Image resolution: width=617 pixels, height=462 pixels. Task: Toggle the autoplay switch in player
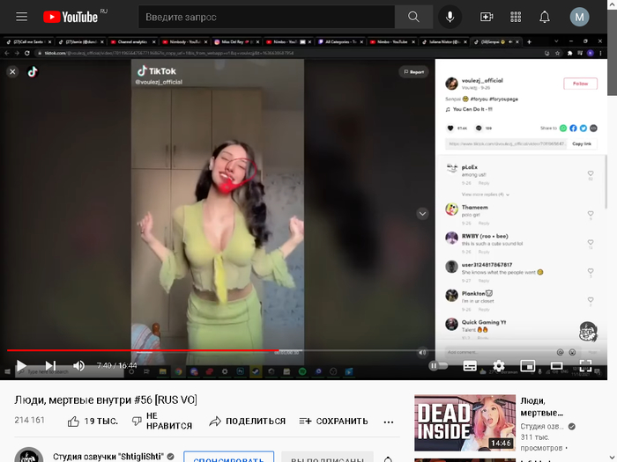(x=438, y=366)
